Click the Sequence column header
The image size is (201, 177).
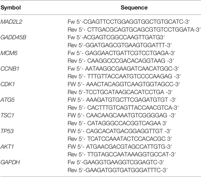pos(134,8)
